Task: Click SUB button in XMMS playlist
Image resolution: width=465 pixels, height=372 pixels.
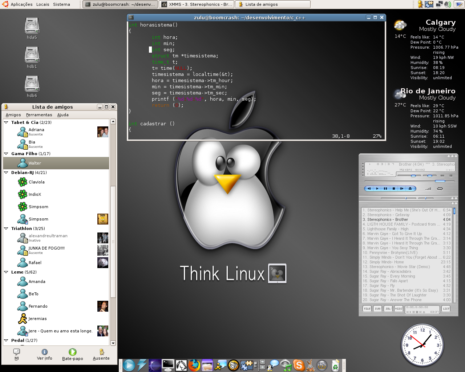Action: (377, 308)
